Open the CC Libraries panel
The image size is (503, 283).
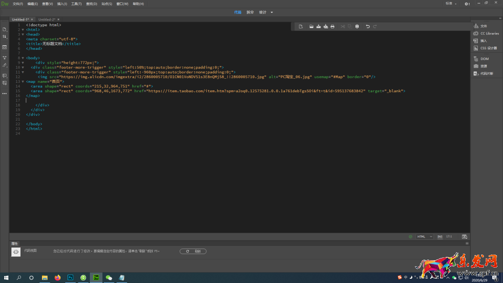coord(486,34)
